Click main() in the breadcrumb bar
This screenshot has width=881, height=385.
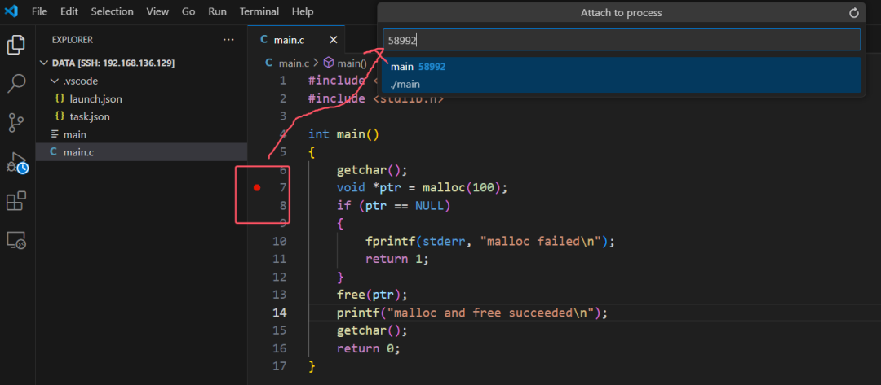pyautogui.click(x=351, y=63)
